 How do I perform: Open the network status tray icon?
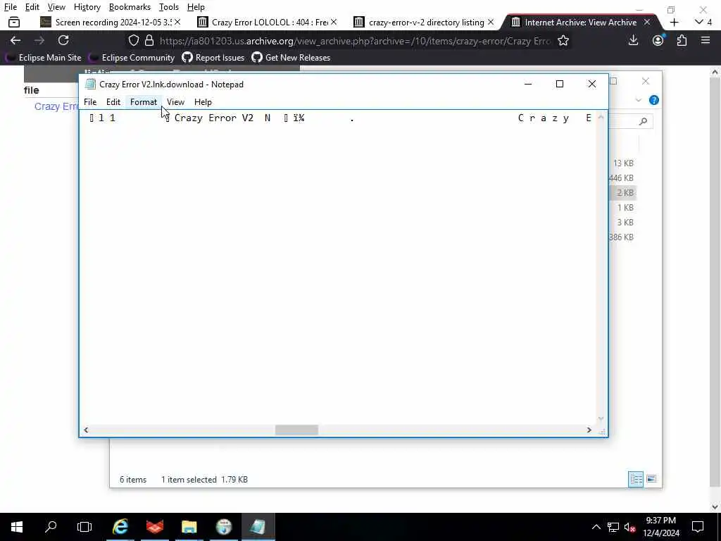[613, 527]
